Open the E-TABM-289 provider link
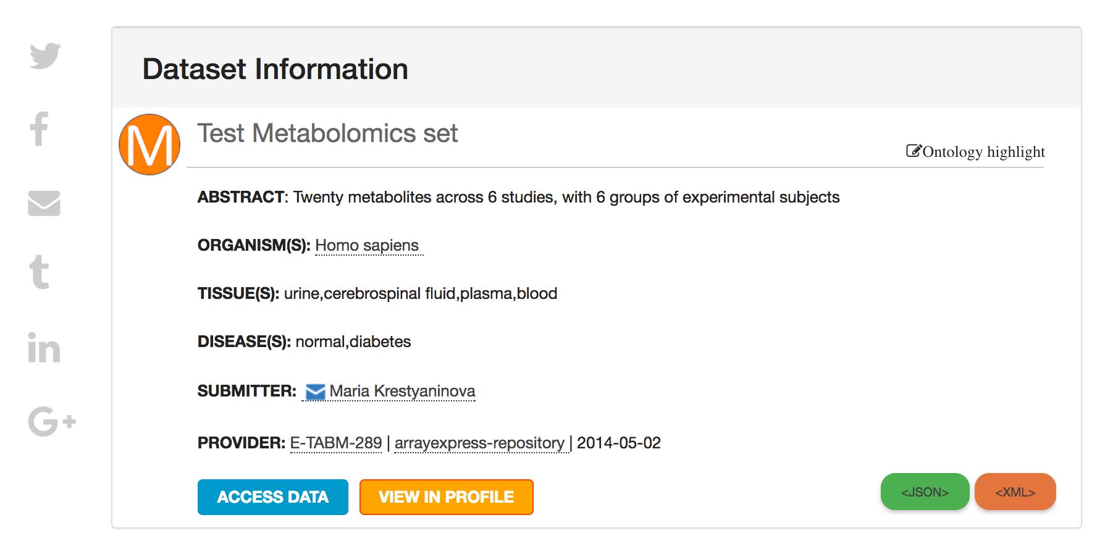1097x541 pixels. pyautogui.click(x=336, y=443)
